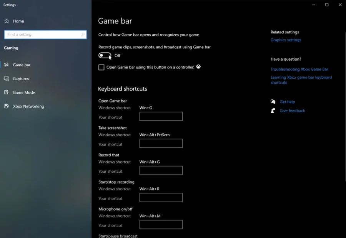Click the Home house icon
Screen dimensions: 346x238
(x=7, y=21)
